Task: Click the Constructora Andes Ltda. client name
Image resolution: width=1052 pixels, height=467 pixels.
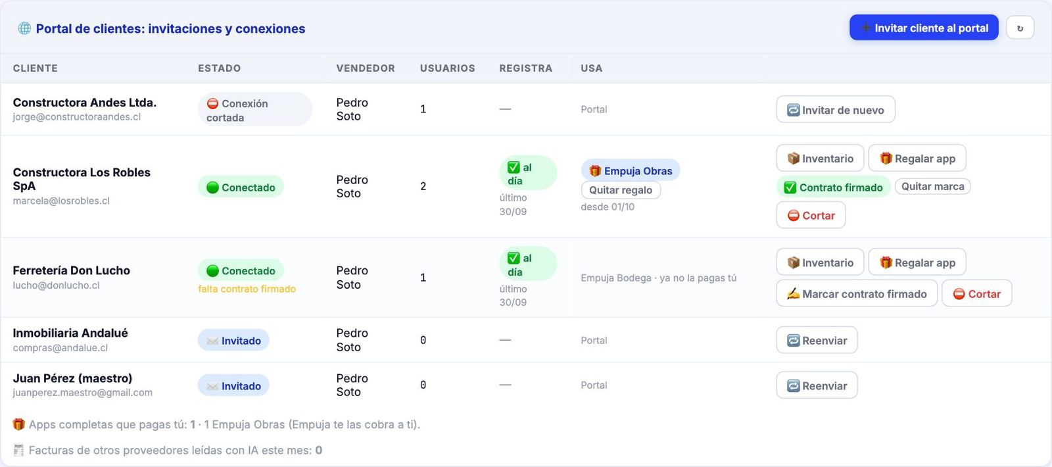Action: point(84,103)
